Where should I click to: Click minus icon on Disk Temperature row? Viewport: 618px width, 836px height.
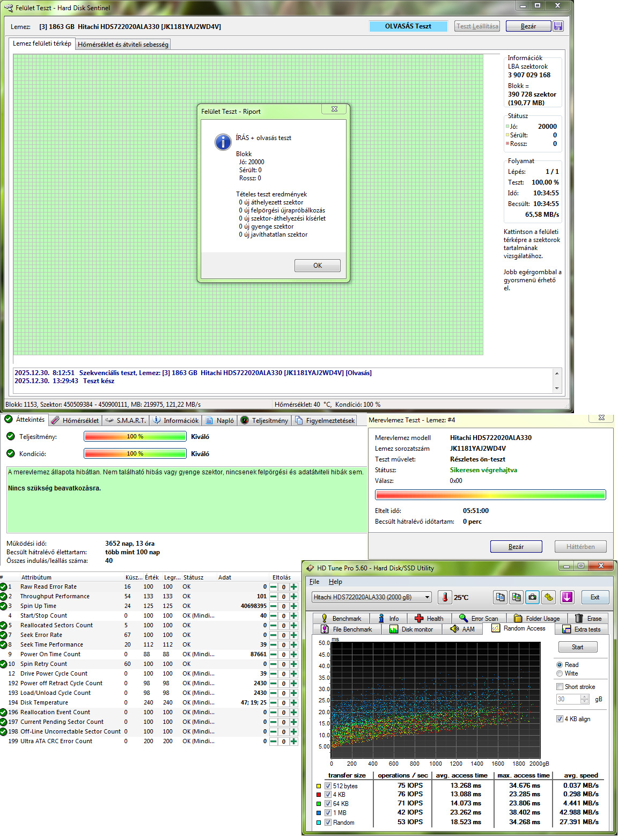pos(274,703)
